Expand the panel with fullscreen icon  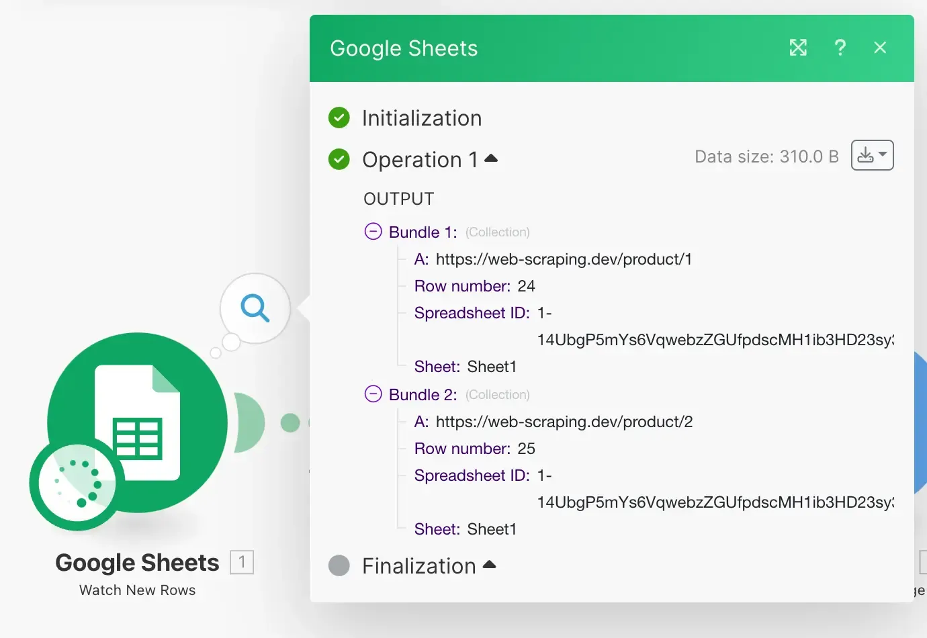tap(798, 48)
